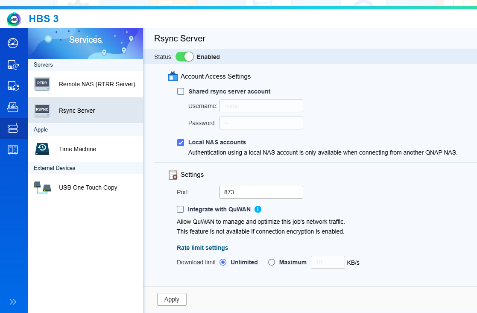Expand the left sidebar with double-chevron
Screen dimensions: 477x313
[x=13, y=302]
